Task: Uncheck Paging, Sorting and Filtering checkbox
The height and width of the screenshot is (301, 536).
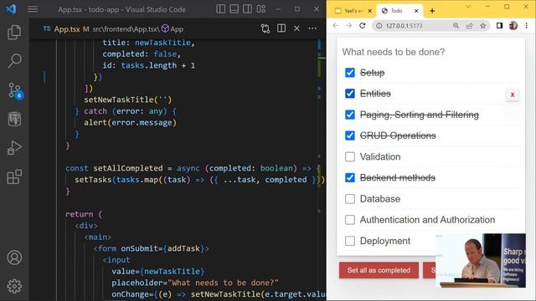Action: [x=350, y=115]
